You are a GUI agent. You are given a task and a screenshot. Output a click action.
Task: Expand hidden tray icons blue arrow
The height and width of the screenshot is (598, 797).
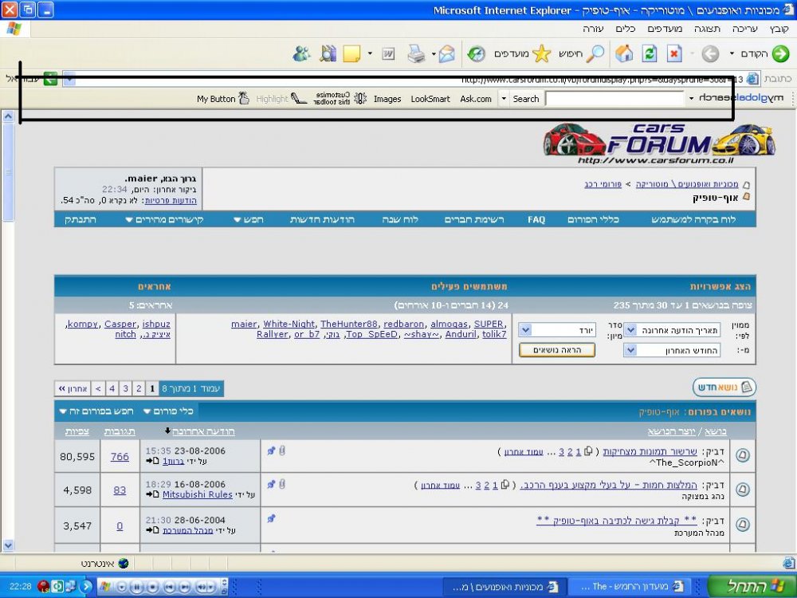click(x=86, y=586)
